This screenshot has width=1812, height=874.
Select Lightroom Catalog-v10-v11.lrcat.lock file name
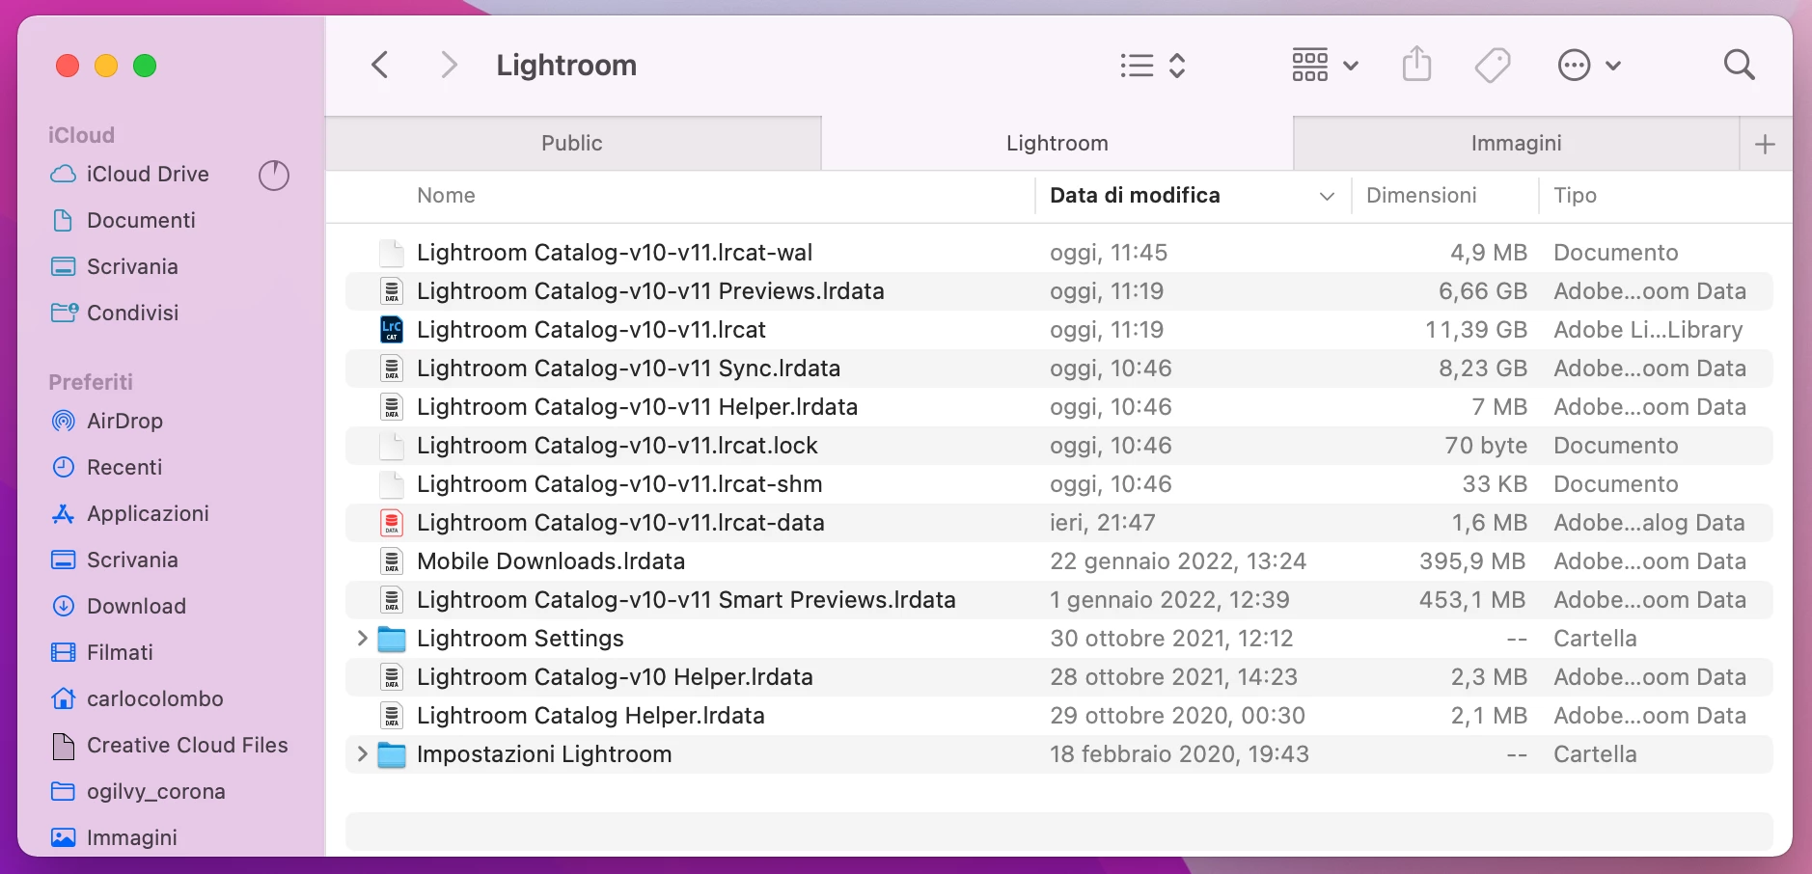[618, 446]
